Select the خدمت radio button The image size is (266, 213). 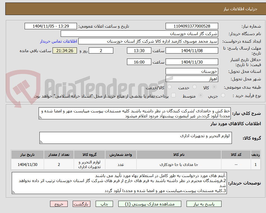point(195,87)
